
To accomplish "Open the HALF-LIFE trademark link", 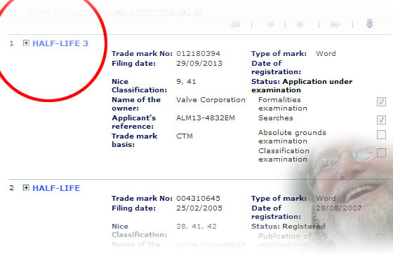I will point(56,188).
